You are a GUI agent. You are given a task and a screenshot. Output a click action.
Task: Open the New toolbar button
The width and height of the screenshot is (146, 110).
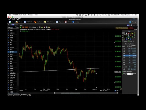coord(11,22)
